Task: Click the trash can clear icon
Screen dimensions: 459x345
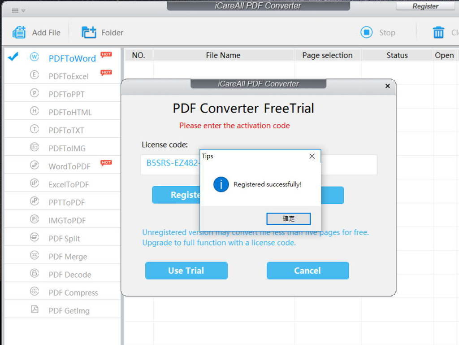Action: coord(438,32)
